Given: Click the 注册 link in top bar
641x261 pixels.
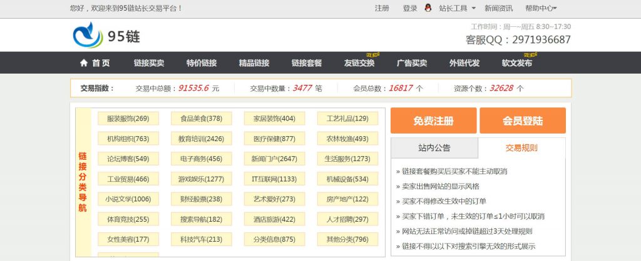Looking at the screenshot, I should pyautogui.click(x=382, y=8).
